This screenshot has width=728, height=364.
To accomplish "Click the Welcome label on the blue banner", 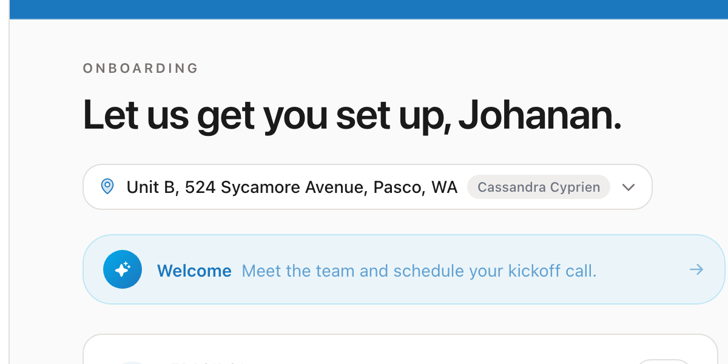I will (x=194, y=271).
